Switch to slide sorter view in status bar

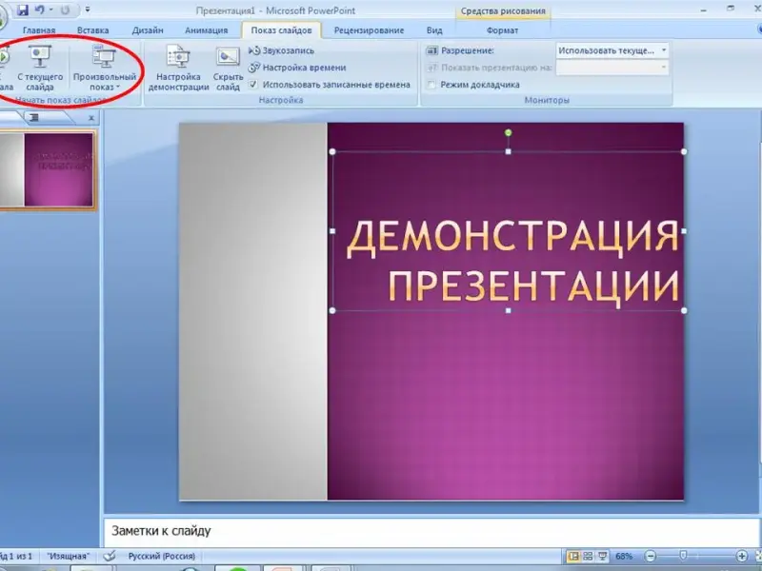589,556
